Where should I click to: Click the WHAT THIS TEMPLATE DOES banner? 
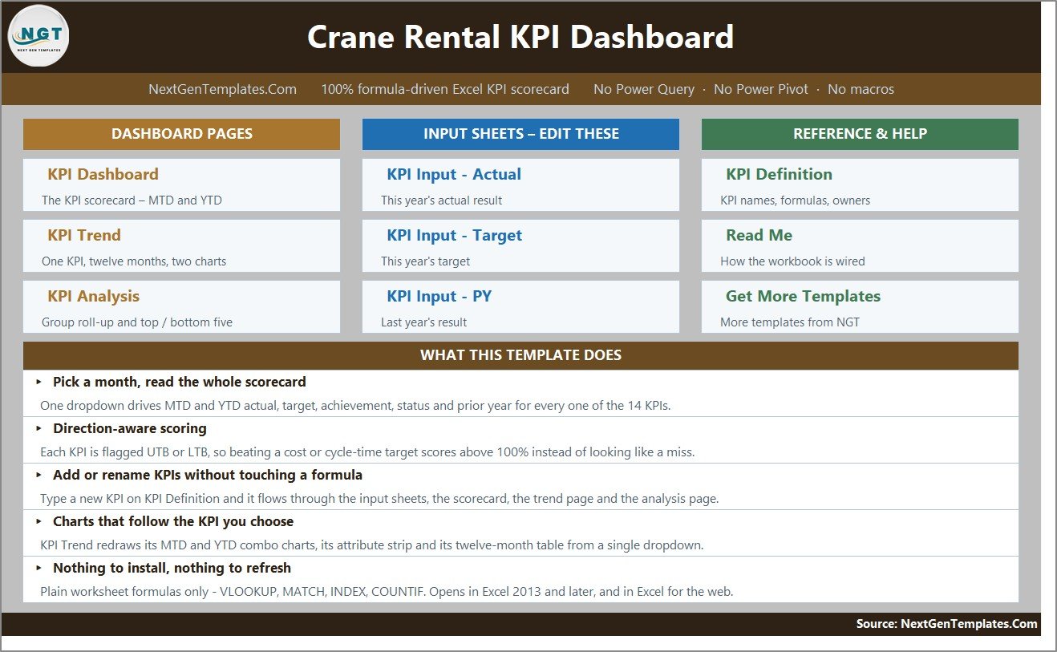520,355
